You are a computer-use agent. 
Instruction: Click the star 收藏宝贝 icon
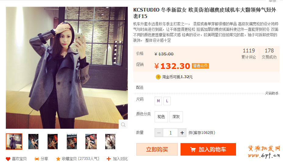58,159
